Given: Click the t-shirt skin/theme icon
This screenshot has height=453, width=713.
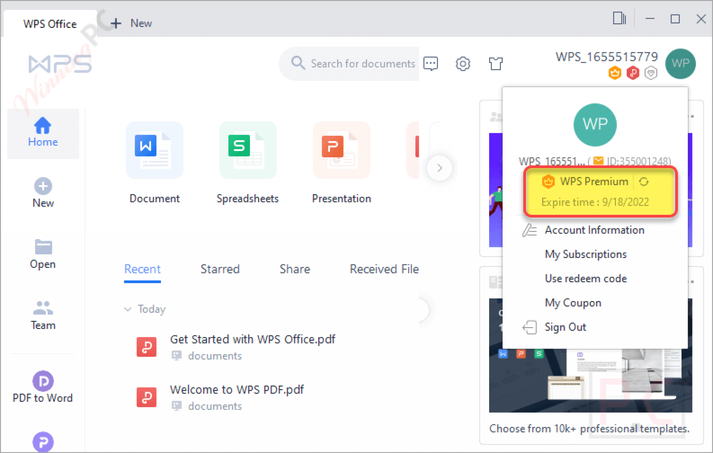Looking at the screenshot, I should click(496, 64).
